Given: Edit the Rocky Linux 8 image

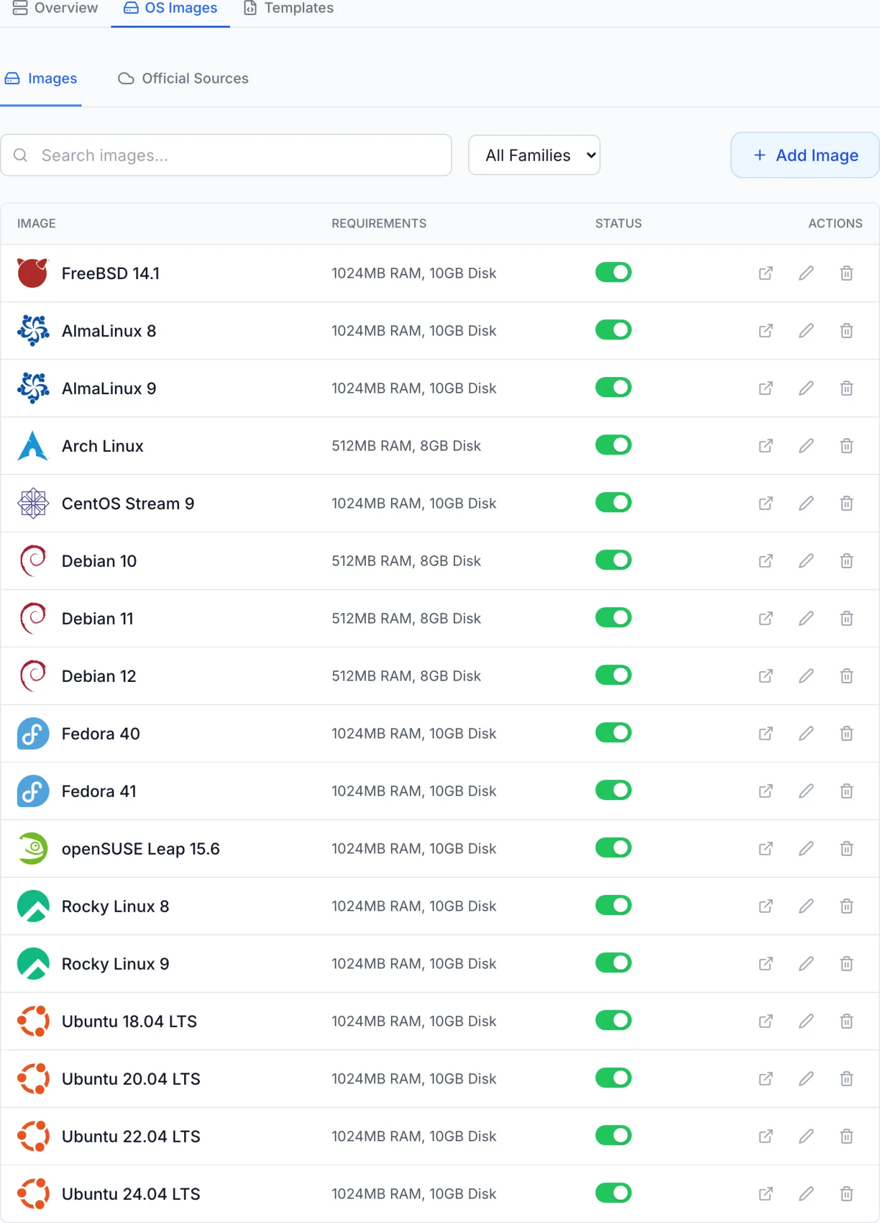Looking at the screenshot, I should pos(806,906).
